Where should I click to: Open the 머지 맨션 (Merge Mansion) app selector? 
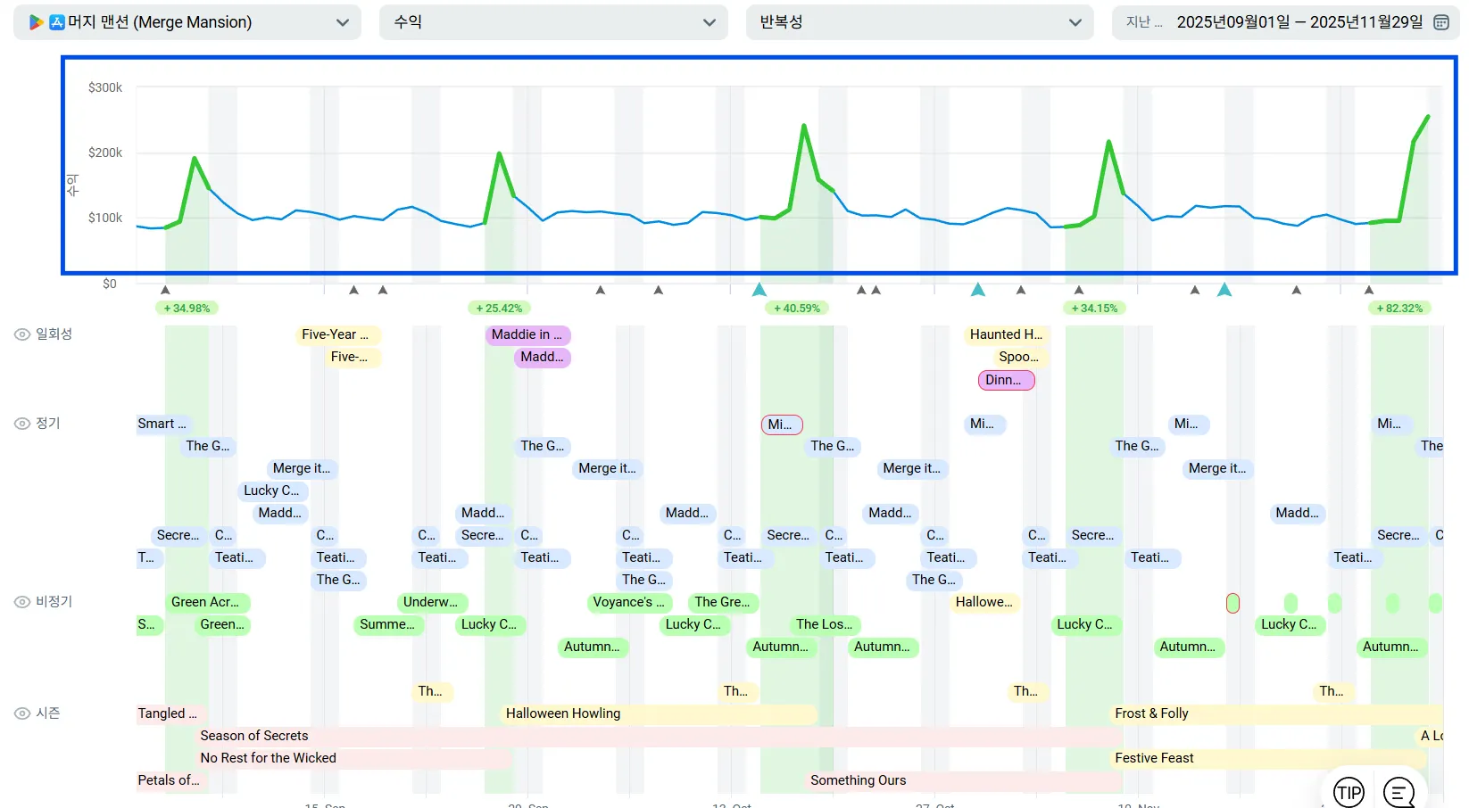187,22
